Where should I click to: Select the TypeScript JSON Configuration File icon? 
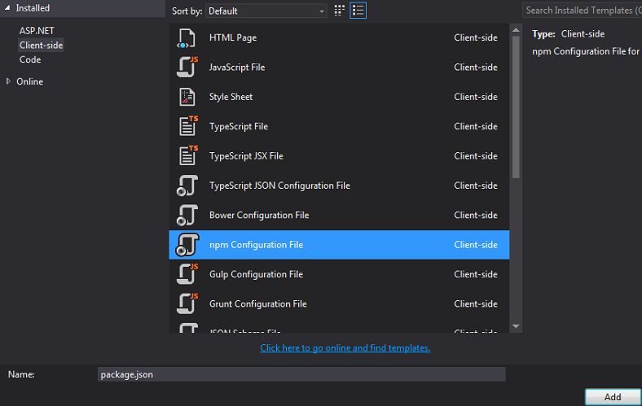point(187,186)
